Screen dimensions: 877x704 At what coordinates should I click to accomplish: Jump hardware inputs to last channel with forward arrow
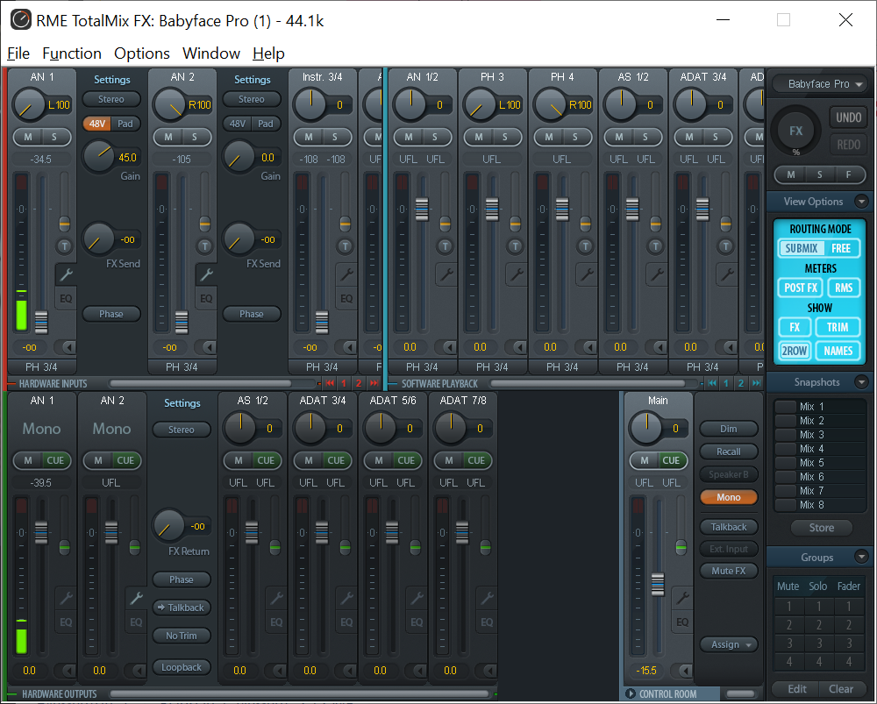tap(374, 383)
